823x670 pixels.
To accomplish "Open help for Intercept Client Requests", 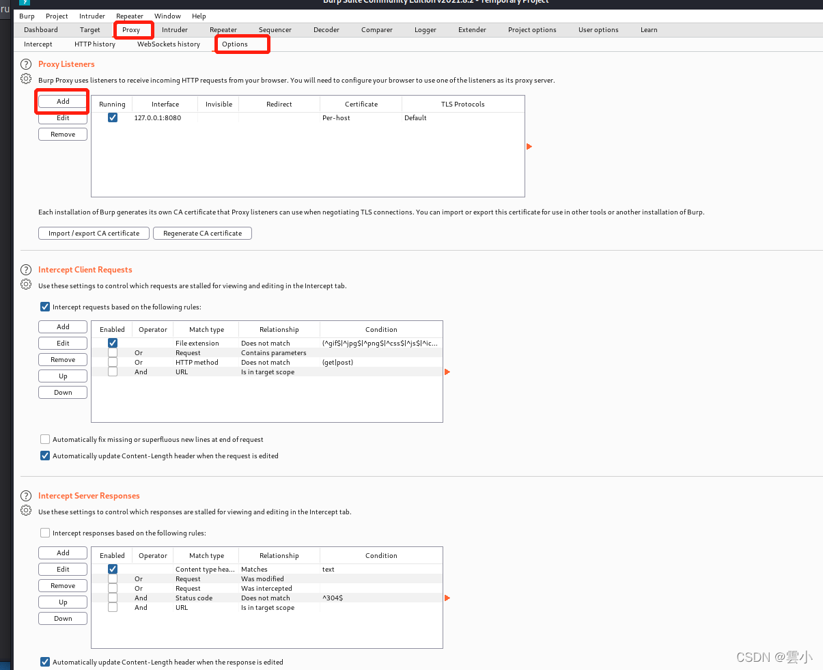I will point(26,270).
